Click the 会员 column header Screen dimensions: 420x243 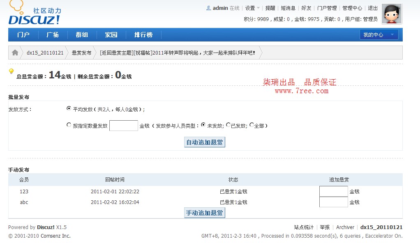[x=24, y=179]
